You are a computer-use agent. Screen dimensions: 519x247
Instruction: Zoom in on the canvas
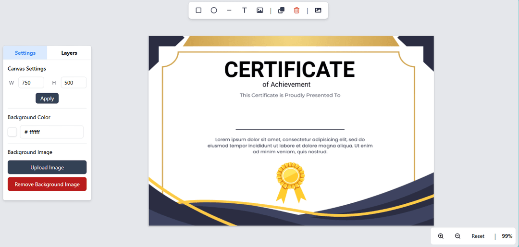tap(441, 236)
